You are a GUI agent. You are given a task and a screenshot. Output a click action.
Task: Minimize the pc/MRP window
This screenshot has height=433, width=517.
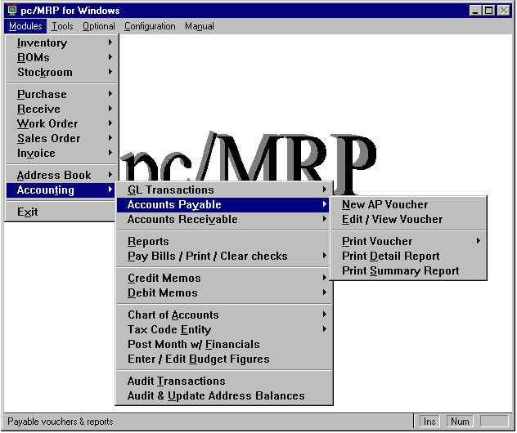click(475, 11)
